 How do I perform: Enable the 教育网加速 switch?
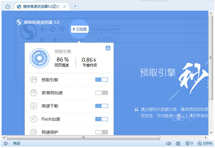(101, 93)
